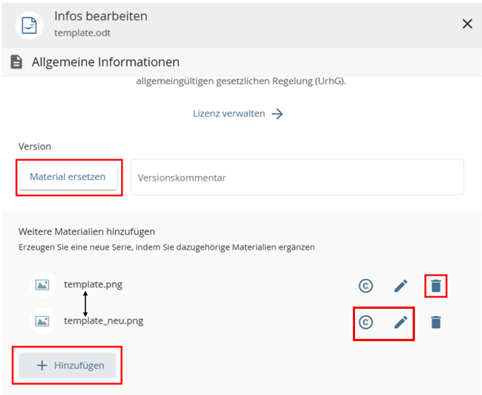Close the Infos bearbeiten dialog

467,24
